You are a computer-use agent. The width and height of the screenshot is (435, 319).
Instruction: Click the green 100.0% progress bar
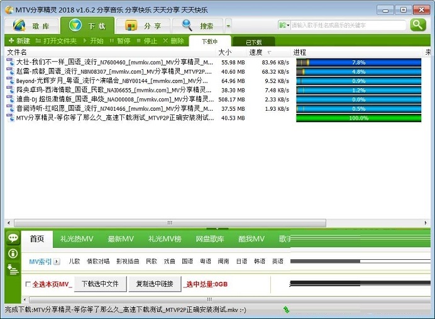(x=358, y=118)
